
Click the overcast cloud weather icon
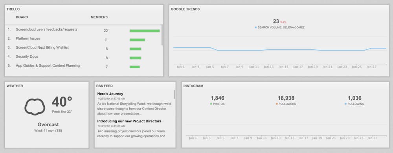[35, 106]
